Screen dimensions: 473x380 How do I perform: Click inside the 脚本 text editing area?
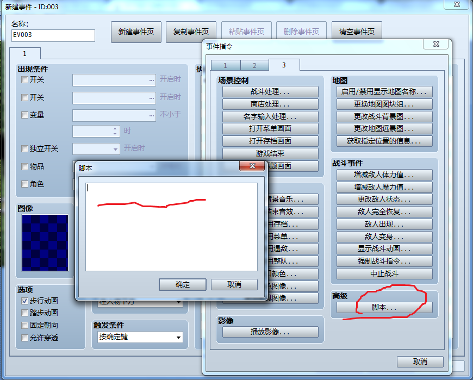pyautogui.click(x=171, y=227)
